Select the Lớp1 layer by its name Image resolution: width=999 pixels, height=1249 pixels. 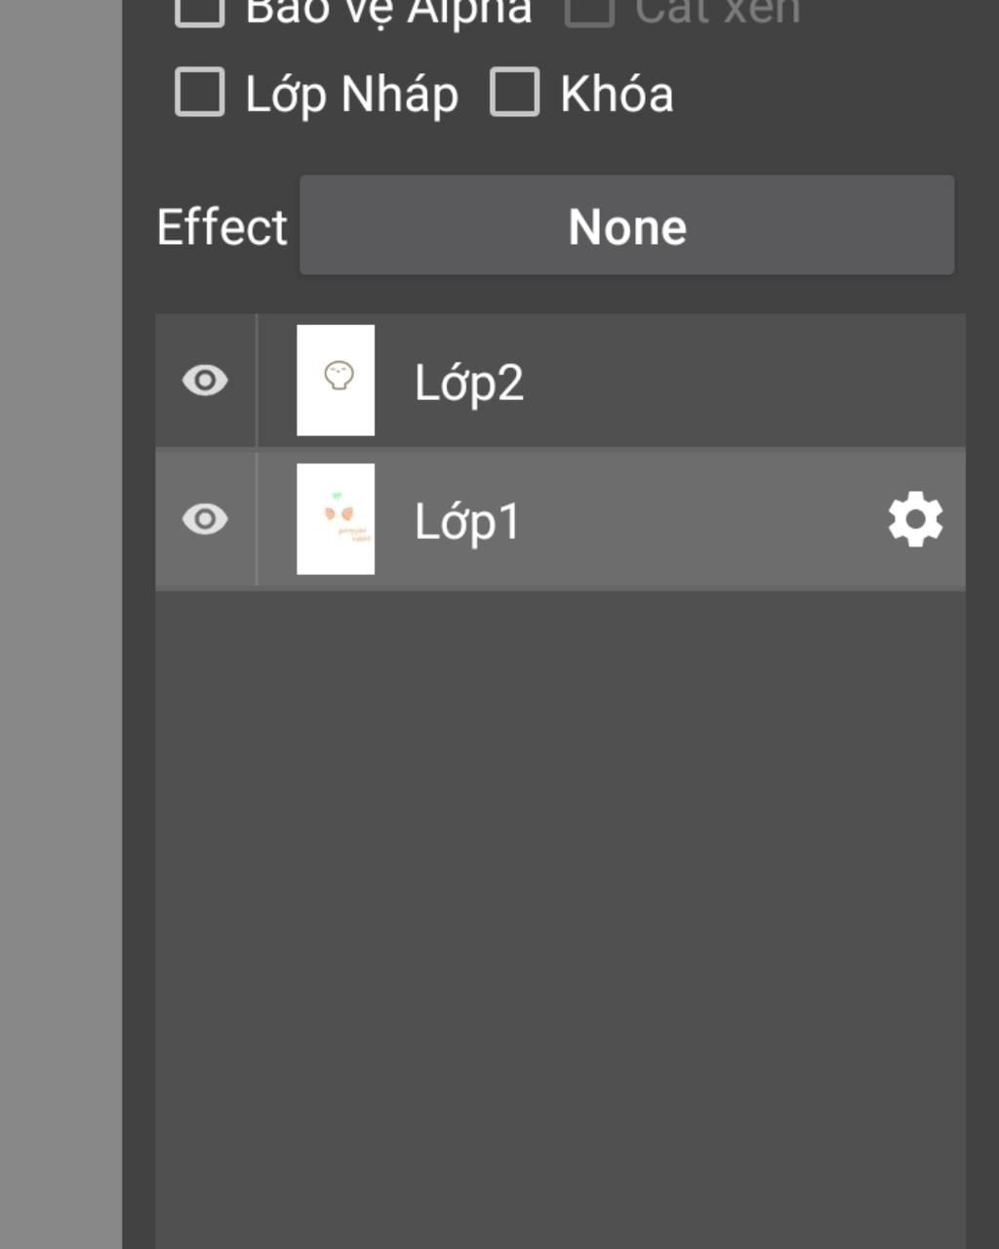click(467, 521)
